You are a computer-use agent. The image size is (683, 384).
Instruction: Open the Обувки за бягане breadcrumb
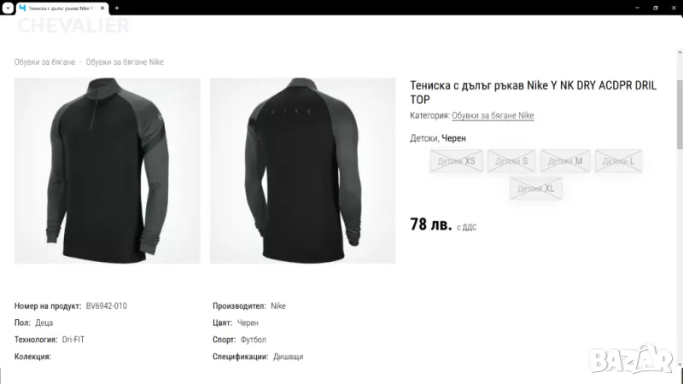[44, 61]
